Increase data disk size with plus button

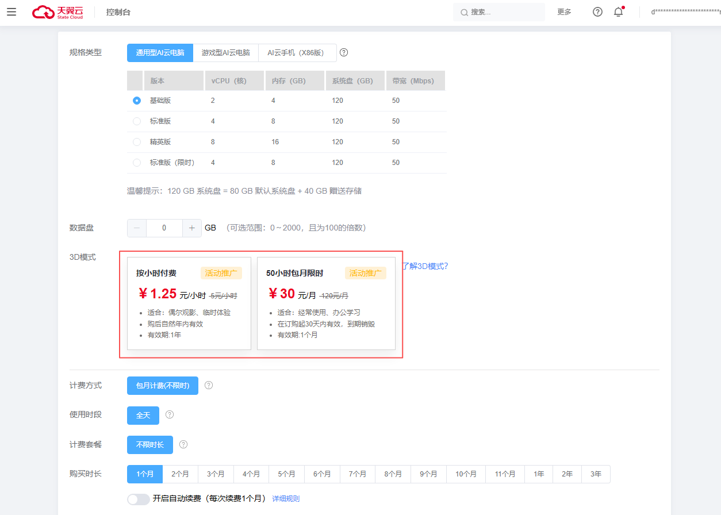click(x=192, y=228)
